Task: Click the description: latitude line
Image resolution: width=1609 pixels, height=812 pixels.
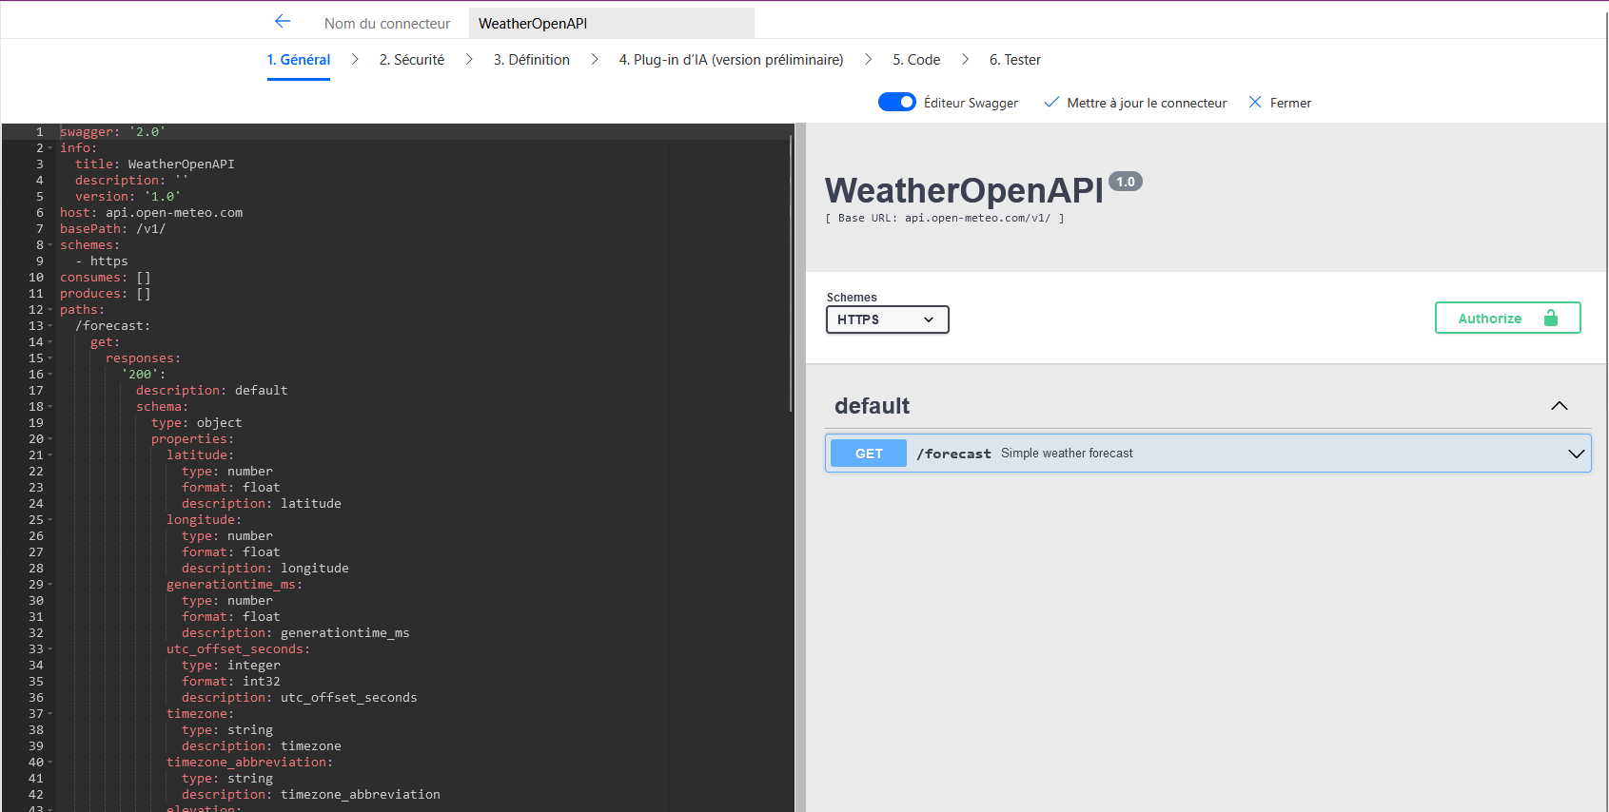Action: (x=262, y=504)
